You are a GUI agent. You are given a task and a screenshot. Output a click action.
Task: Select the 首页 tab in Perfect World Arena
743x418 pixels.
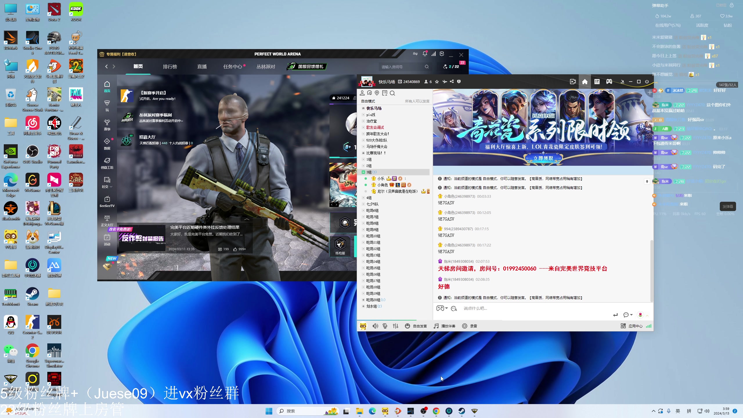click(x=138, y=66)
